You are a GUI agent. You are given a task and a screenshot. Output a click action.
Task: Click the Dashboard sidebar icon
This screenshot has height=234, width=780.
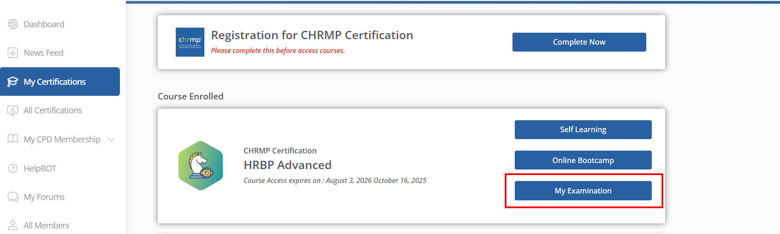tap(13, 24)
